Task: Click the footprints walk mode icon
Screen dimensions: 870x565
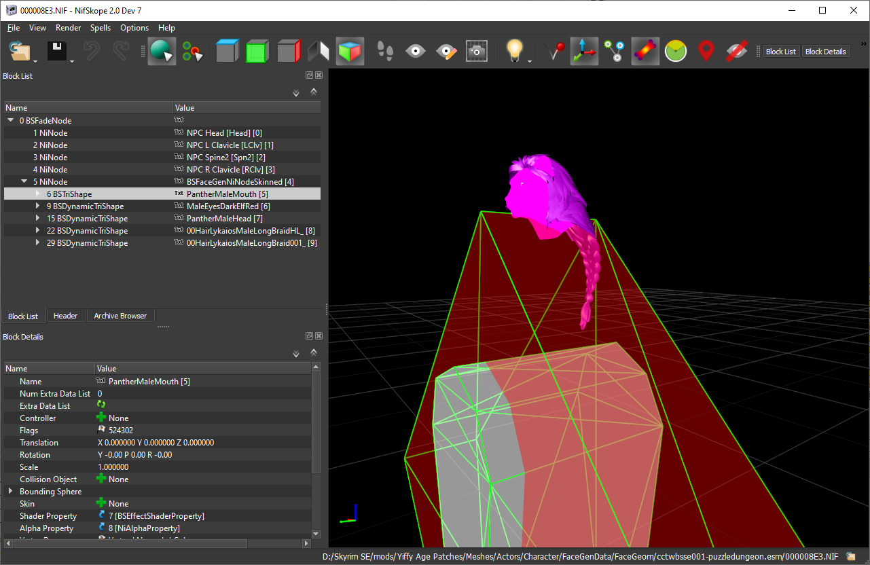Action: tap(386, 52)
